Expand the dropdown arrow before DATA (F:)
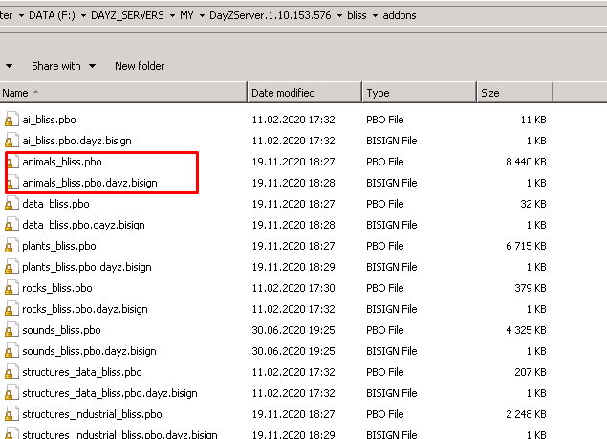Viewport: 607px width, 439px height. [21, 16]
